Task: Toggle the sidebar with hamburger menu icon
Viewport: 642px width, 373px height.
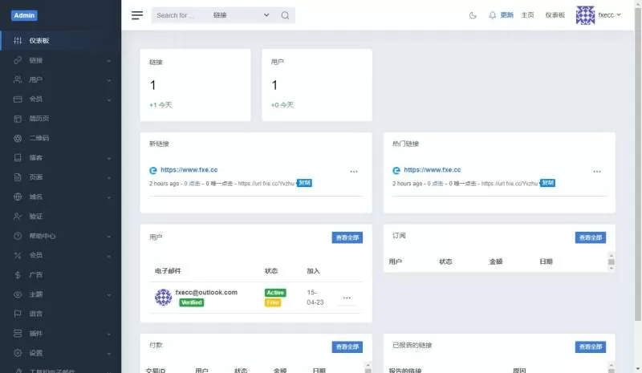Action: pos(137,15)
